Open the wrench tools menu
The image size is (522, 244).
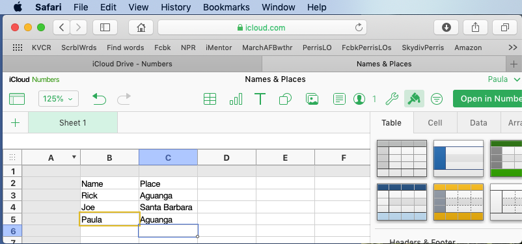coord(392,99)
